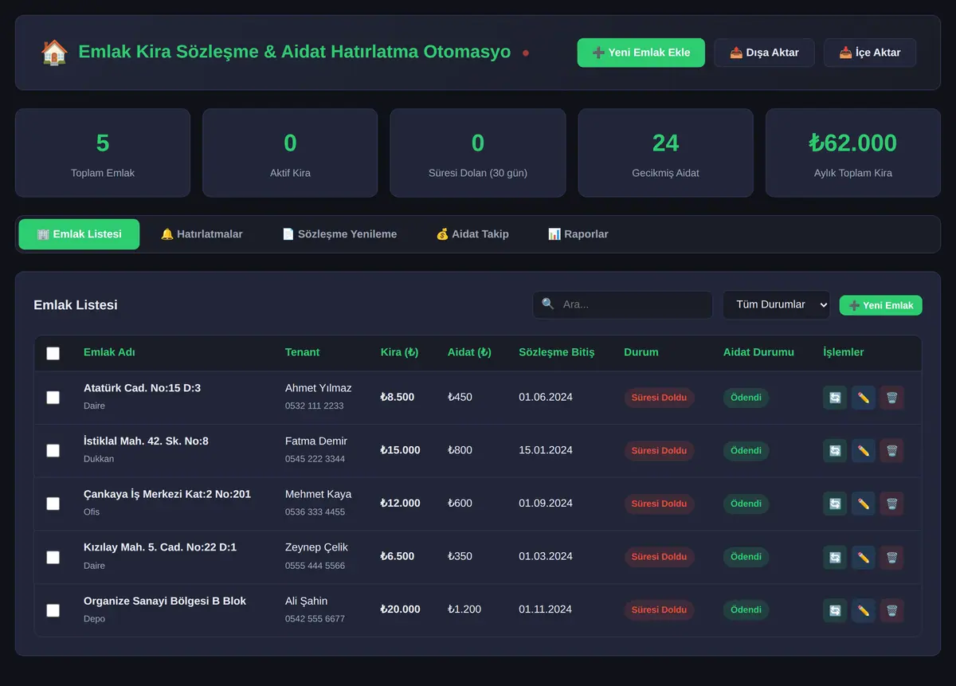This screenshot has height=686, width=956.
Task: Click the Ödendi badge in Zeynep Çelik's row
Action: point(746,557)
